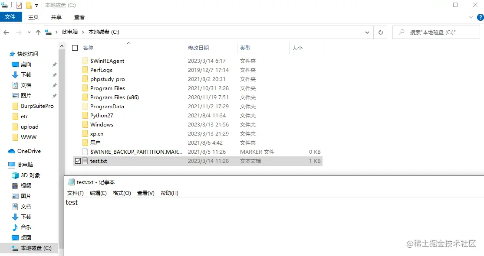The width and height of the screenshot is (484, 256).
Task: Refresh the folder view
Action: point(381,32)
